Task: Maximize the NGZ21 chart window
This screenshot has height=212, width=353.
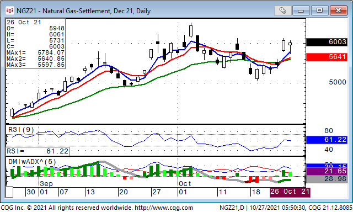Action: click(319, 10)
